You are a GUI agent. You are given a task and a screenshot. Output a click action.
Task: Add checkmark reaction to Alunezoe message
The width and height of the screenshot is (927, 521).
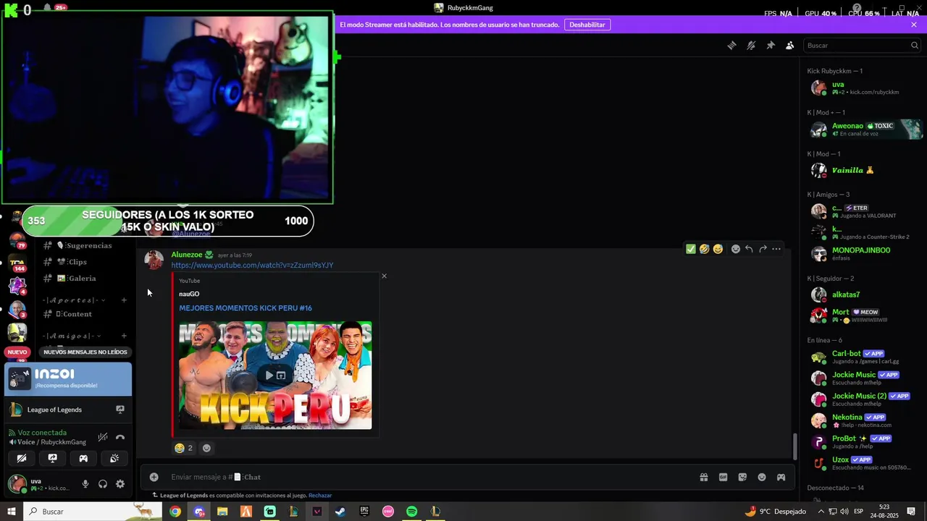691,249
